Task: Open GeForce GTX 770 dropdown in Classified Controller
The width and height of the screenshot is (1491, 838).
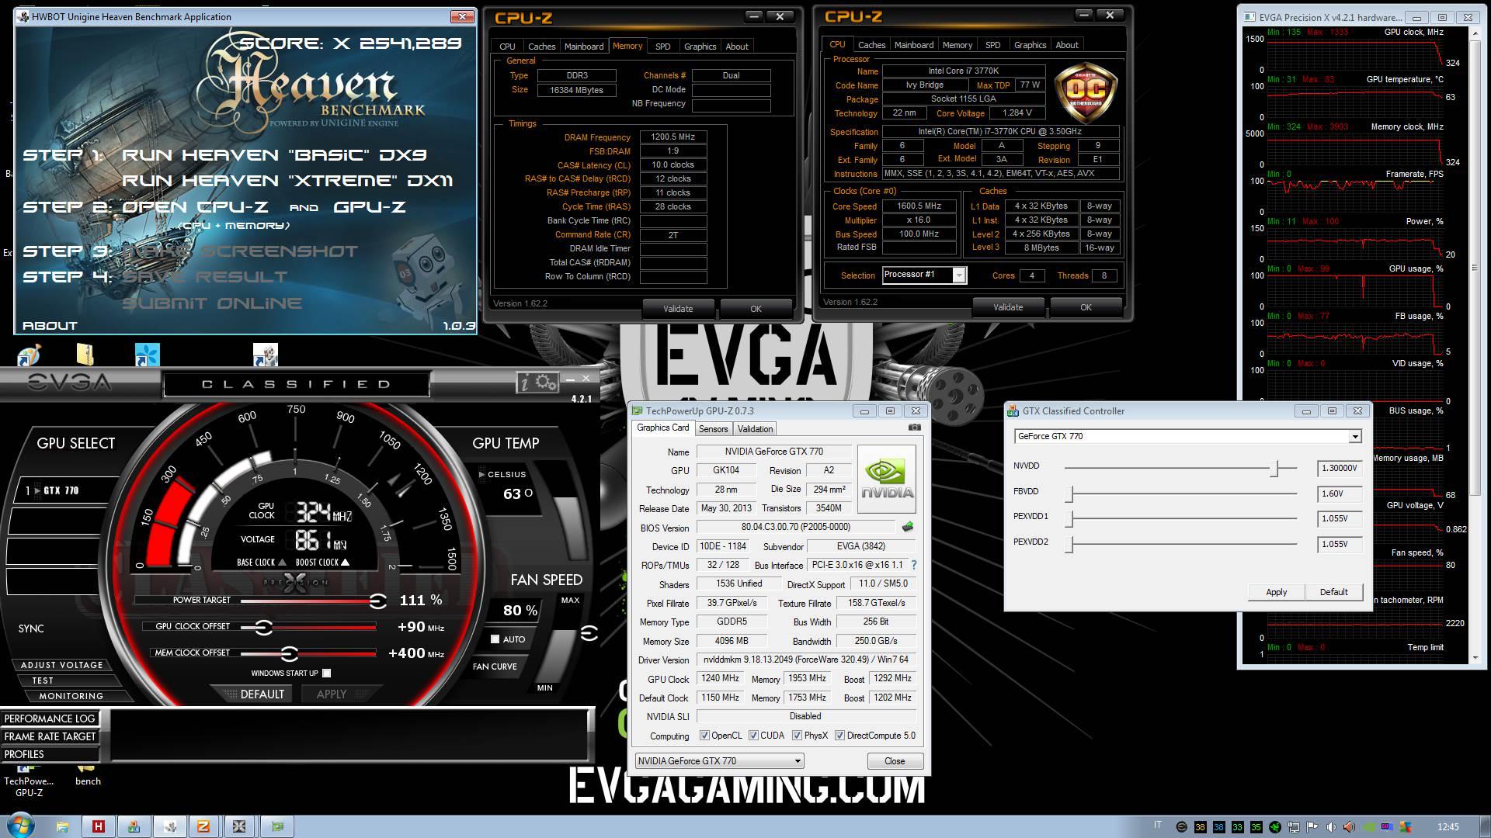Action: (1187, 436)
